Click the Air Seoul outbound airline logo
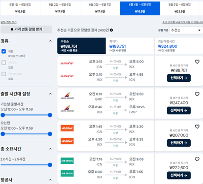This screenshot has width=203, height=184. (x=67, y=161)
